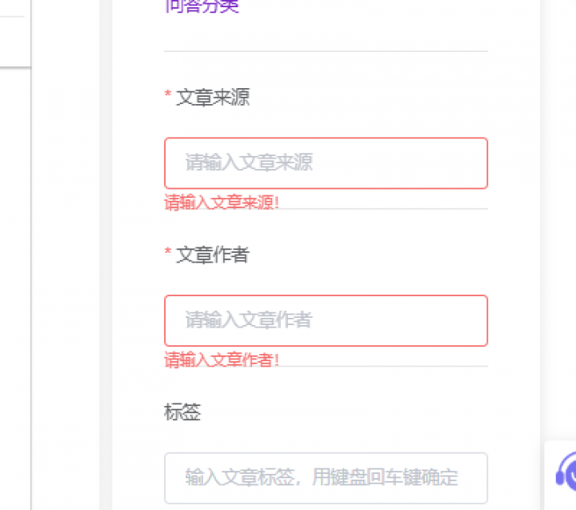This screenshot has height=510, width=576.
Task: Click the blank left sidebar panel
Action: pyautogui.click(x=14, y=280)
